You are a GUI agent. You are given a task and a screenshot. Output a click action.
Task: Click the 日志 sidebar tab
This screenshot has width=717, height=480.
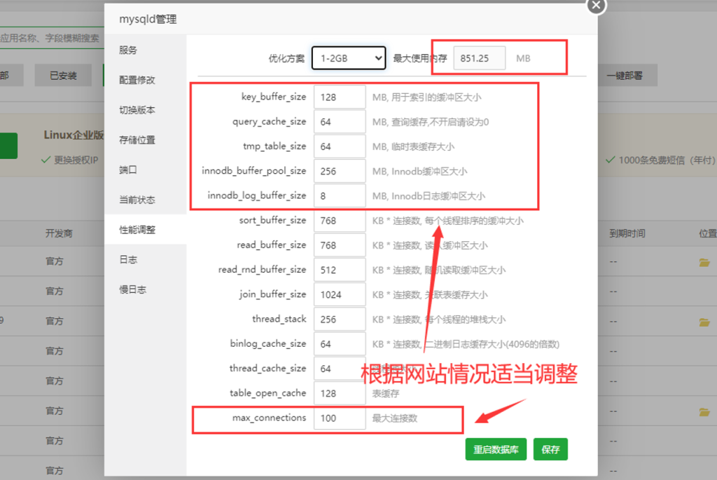point(128,259)
